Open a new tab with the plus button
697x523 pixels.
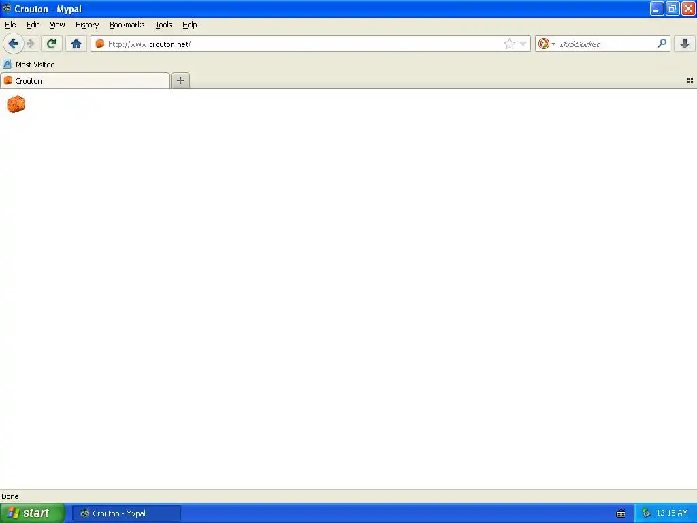(180, 80)
